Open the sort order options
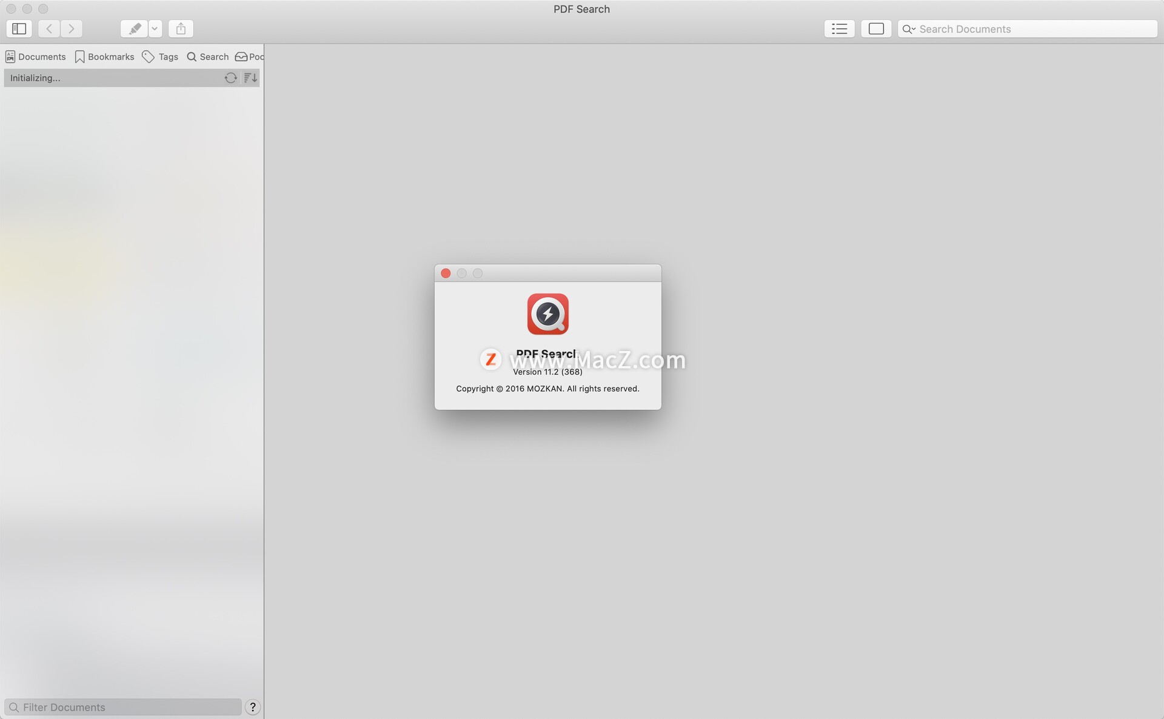 (250, 78)
